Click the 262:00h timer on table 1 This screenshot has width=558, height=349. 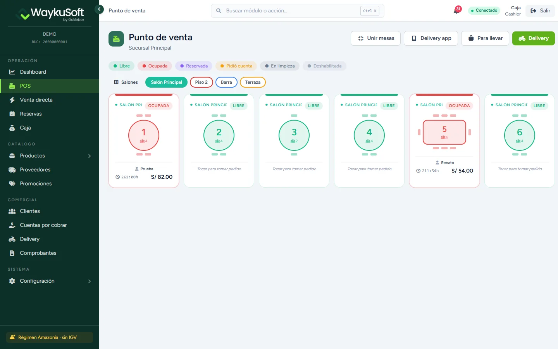pos(127,177)
